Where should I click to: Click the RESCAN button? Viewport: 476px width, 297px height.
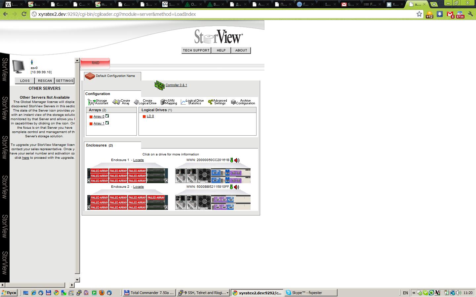45,81
